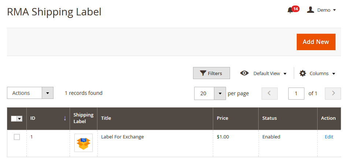Open the notifications bell icon
Screen dimensions: 348x163
[x=290, y=10]
